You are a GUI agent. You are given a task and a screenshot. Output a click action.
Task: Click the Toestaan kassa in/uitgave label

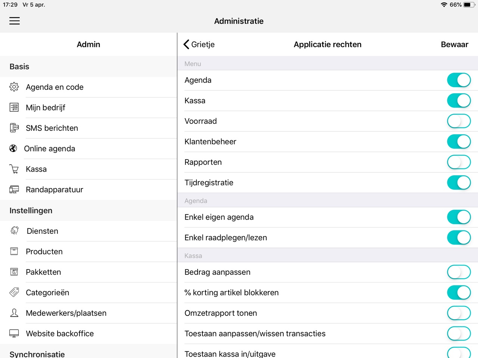click(x=230, y=354)
